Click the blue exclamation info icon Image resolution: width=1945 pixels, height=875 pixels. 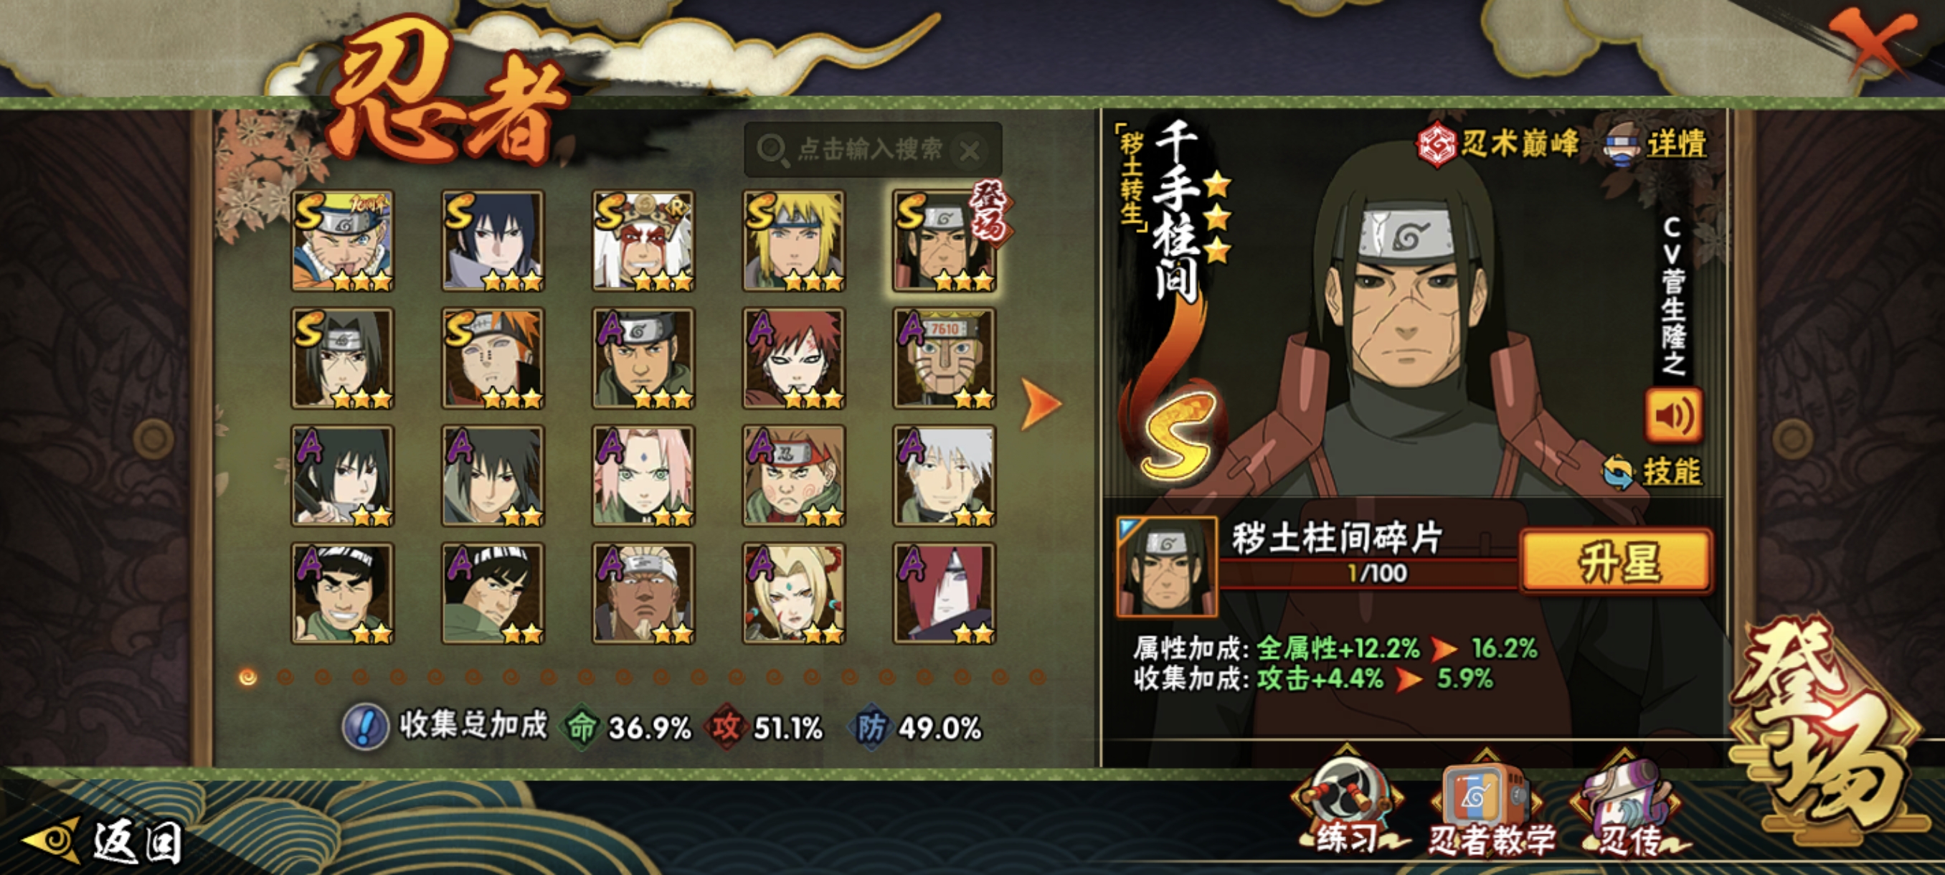click(366, 727)
